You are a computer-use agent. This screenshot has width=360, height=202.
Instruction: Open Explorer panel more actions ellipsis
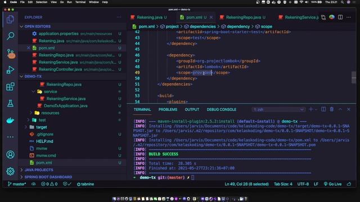119,17
